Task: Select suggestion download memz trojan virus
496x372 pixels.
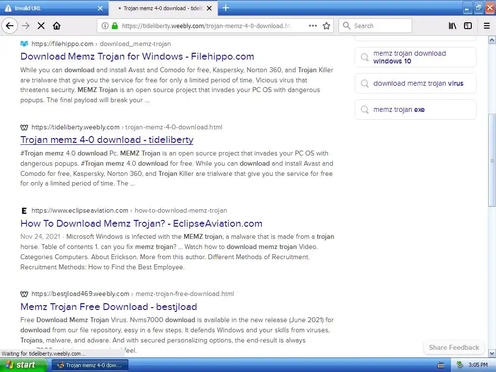Action: coord(415,83)
